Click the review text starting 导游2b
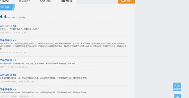 tap(19, 29)
